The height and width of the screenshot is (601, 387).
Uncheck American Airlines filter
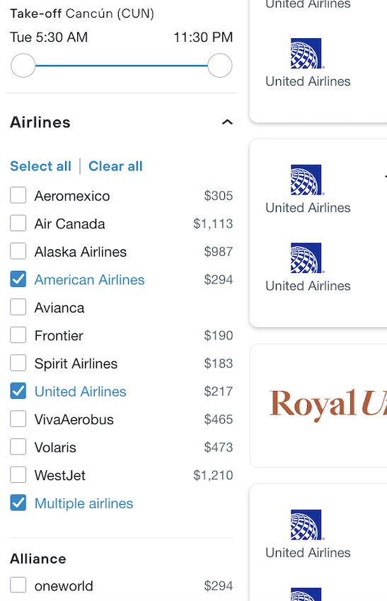click(18, 279)
